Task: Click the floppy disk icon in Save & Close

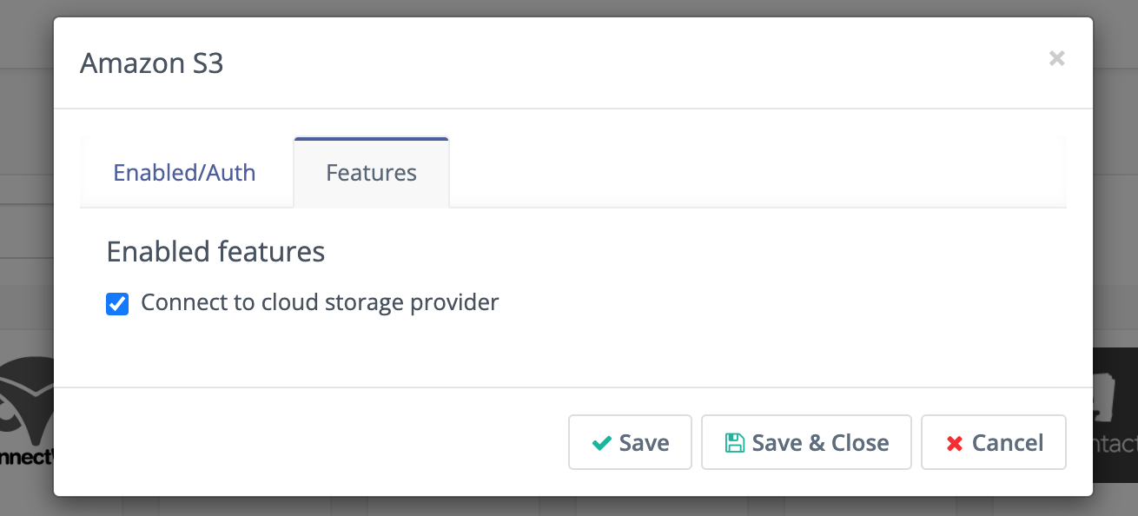Action: pyautogui.click(x=734, y=442)
